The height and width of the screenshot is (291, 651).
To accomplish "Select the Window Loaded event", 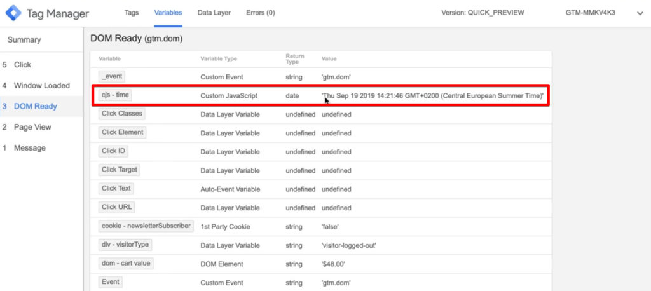I will pos(41,86).
